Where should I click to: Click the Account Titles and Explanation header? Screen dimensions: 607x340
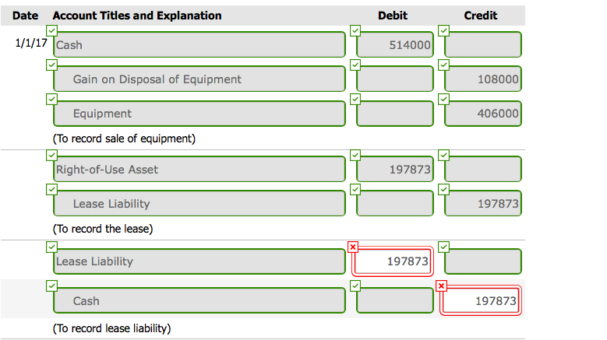(137, 16)
